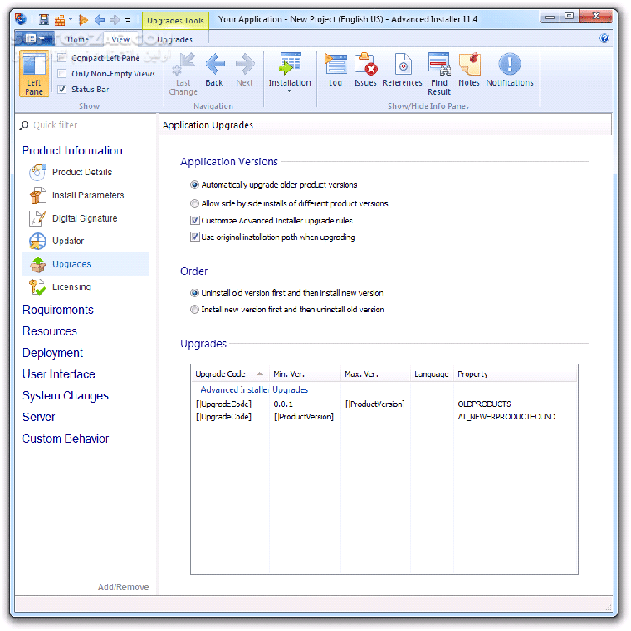Toggle the Left Pane button

(x=34, y=74)
